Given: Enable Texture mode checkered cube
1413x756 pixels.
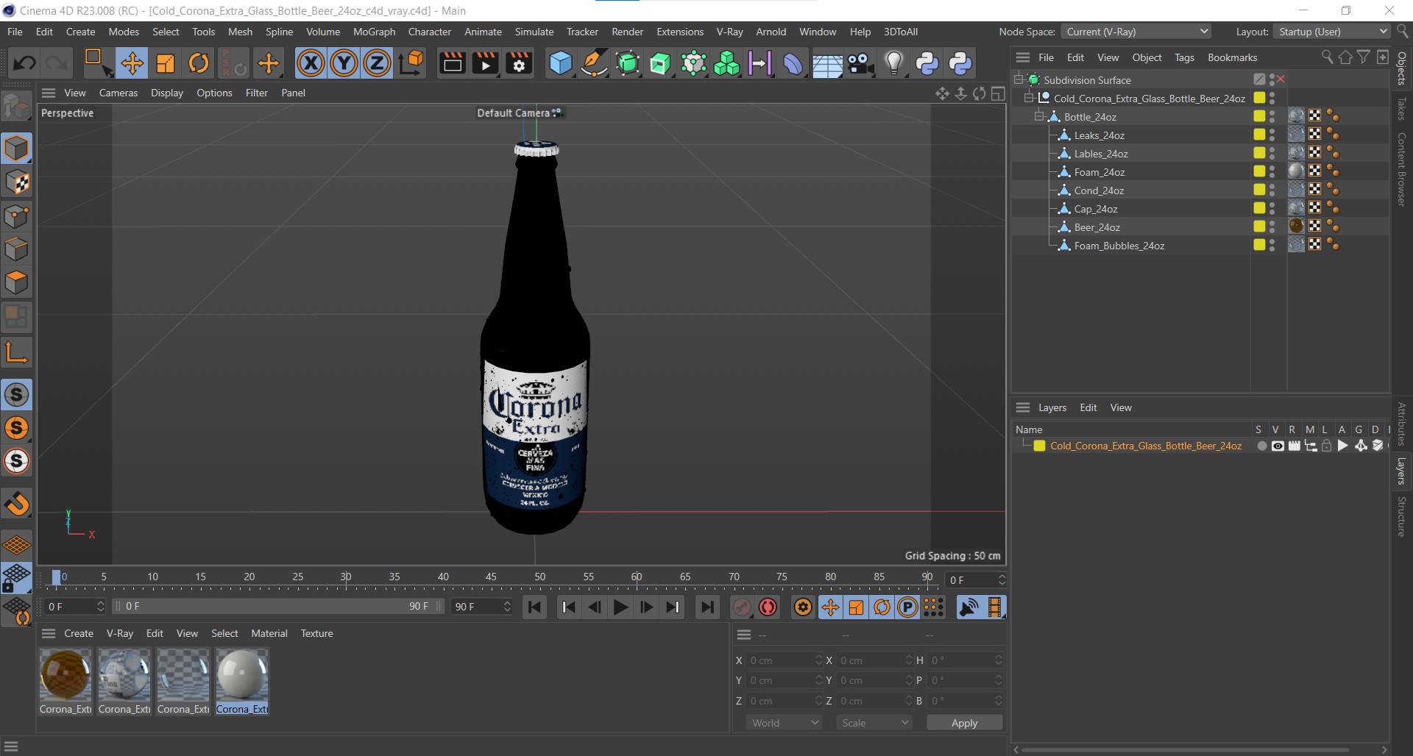Looking at the screenshot, I should [x=16, y=183].
